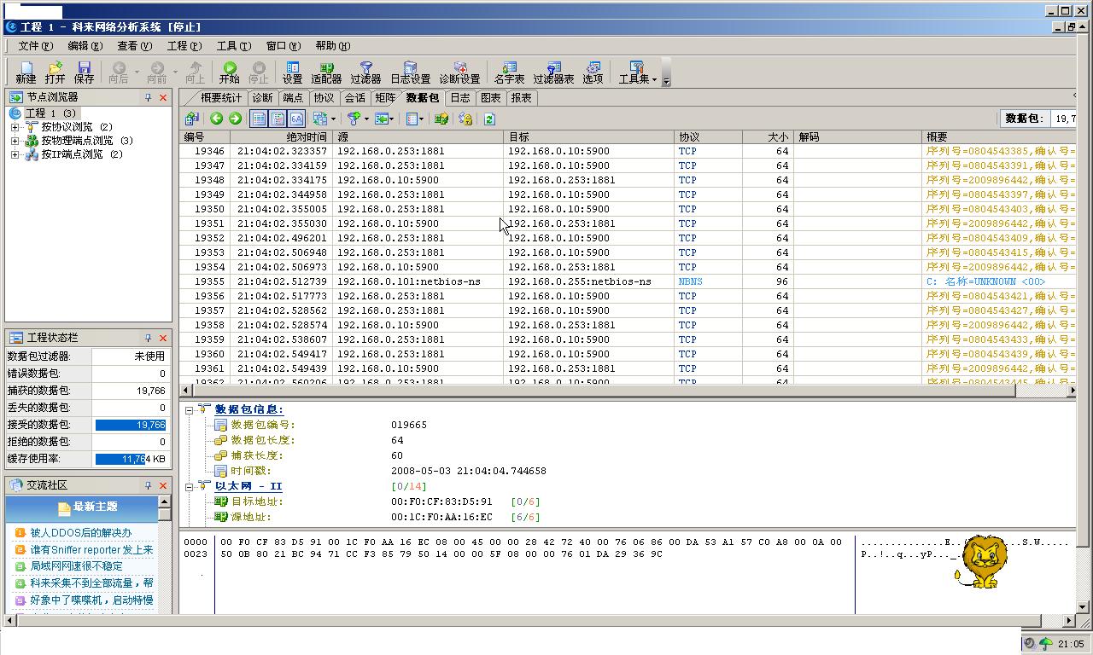
Task: Expand the 按物理端点浏览 tree node
Action: click(x=15, y=141)
